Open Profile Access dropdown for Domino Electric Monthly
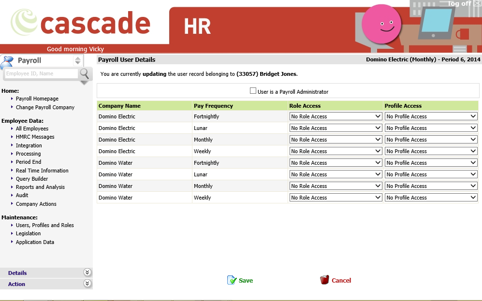482x301 pixels. [x=431, y=140]
